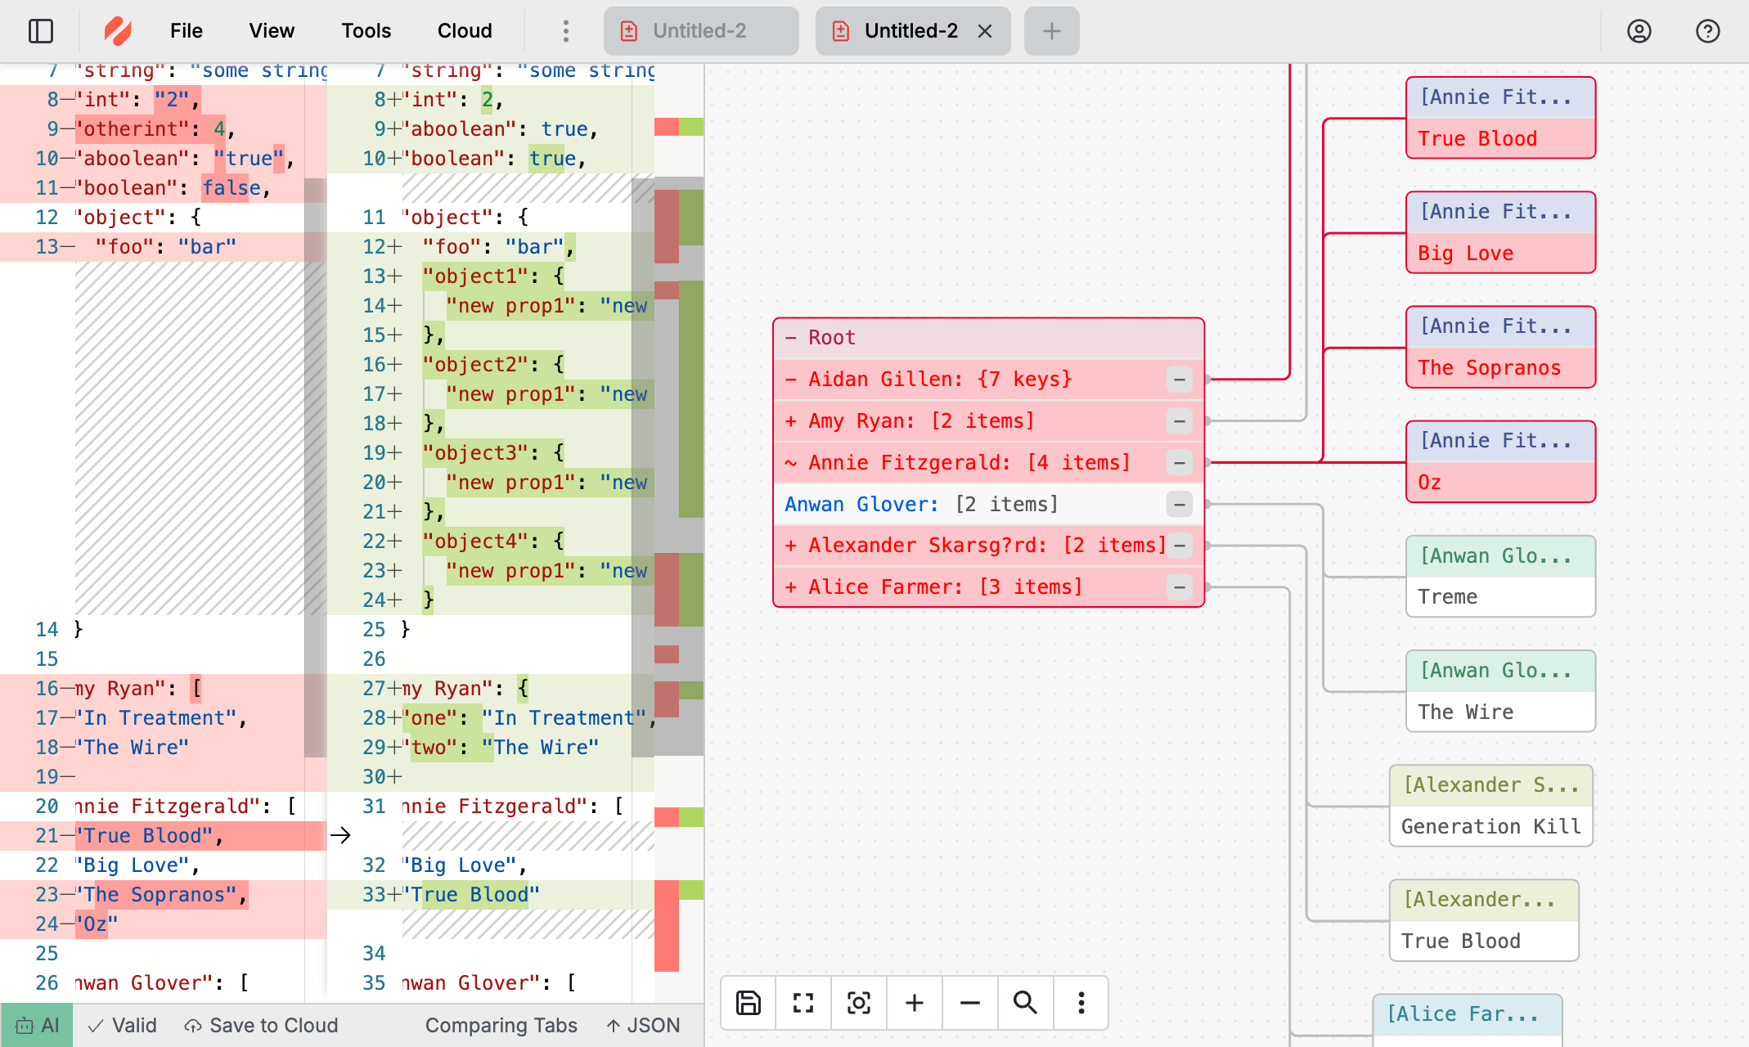Select the Big Love node
Screen dimensions: 1749x1047
(x=1500, y=232)
